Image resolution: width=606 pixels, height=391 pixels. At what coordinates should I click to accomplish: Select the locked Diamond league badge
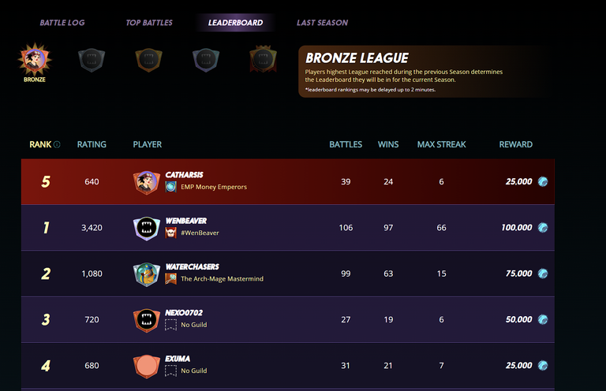coord(206,60)
